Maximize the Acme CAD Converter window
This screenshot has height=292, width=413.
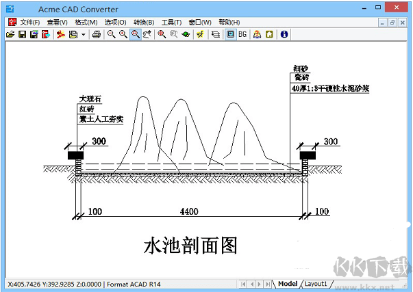(x=378, y=8)
